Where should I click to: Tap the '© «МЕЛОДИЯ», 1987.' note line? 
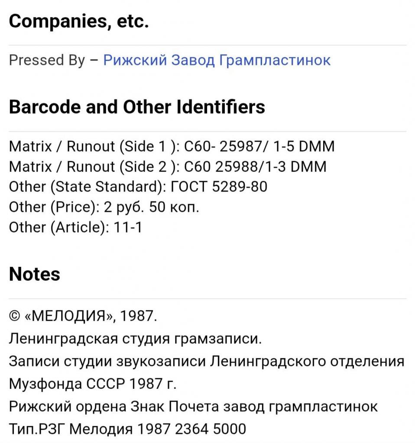pyautogui.click(x=83, y=316)
